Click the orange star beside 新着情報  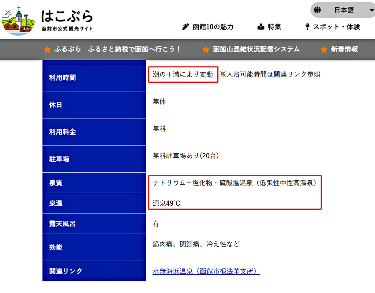coord(324,50)
